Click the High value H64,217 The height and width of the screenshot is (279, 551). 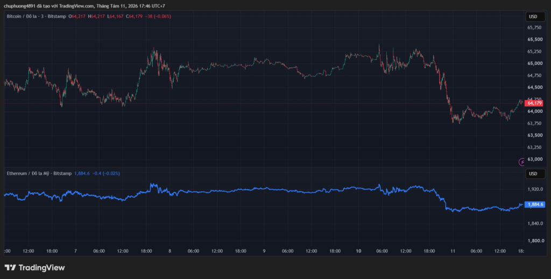tap(96, 17)
